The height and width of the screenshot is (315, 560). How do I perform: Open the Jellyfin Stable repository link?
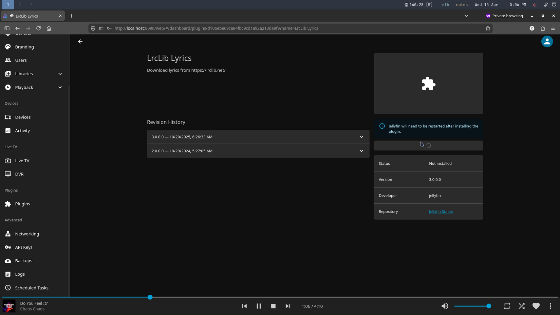(441, 211)
